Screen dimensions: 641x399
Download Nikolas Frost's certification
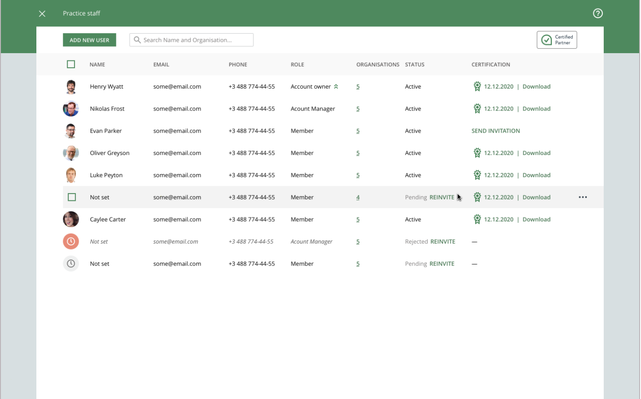536,109
